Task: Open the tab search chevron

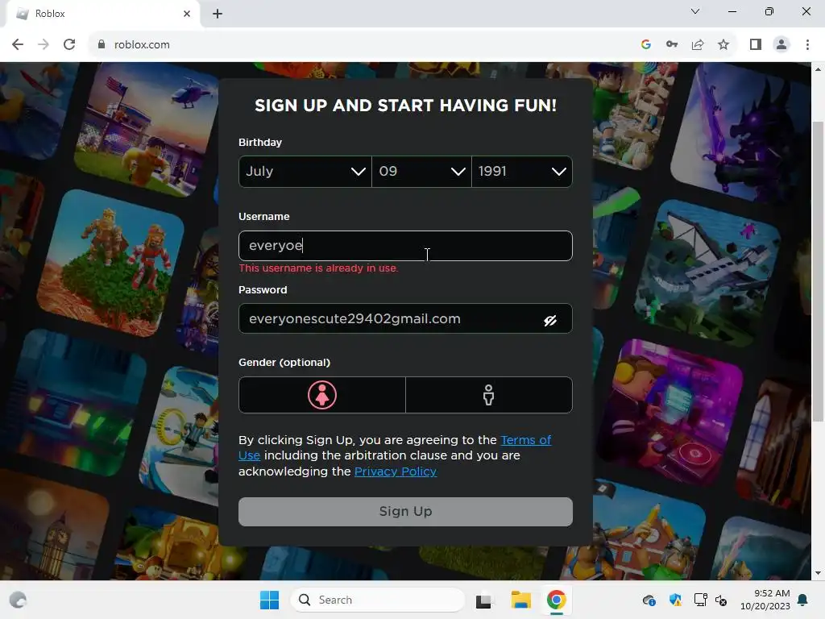Action: coord(695,11)
